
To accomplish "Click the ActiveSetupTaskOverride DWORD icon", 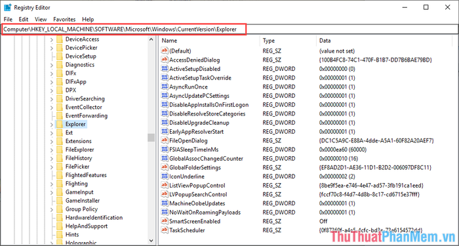I will click(165, 78).
